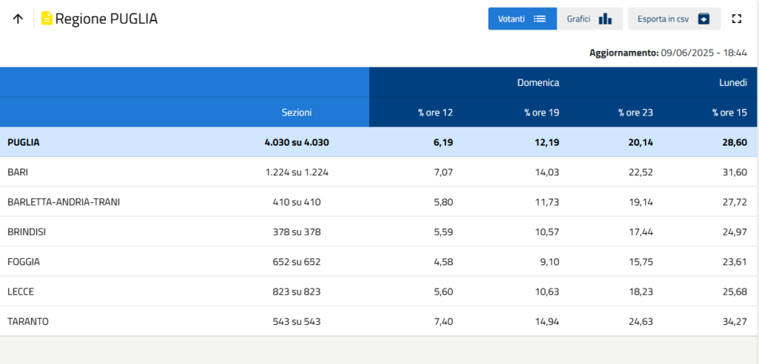Open the FOGGIA province row
The height and width of the screenshot is (364, 759).
(24, 261)
